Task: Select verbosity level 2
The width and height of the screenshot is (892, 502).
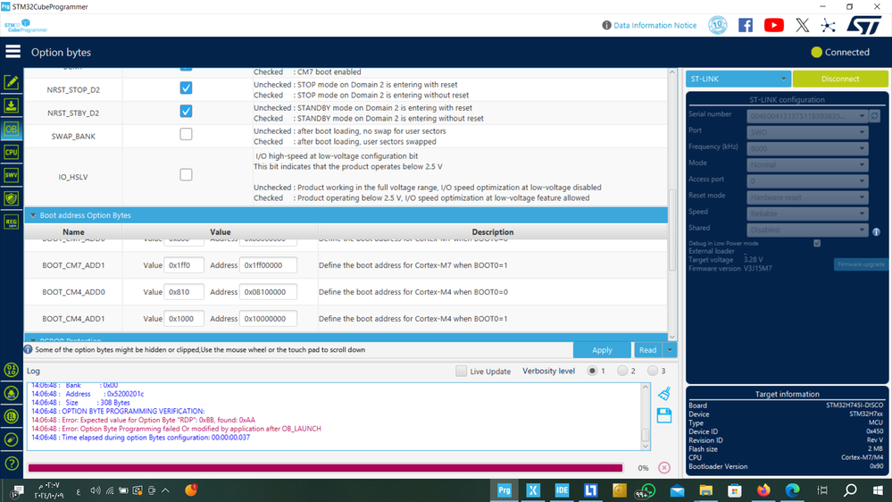Action: coord(622,371)
